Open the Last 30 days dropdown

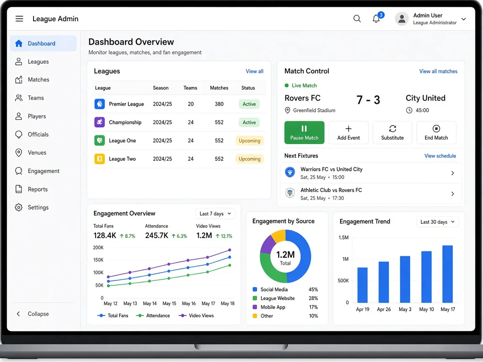pos(437,222)
